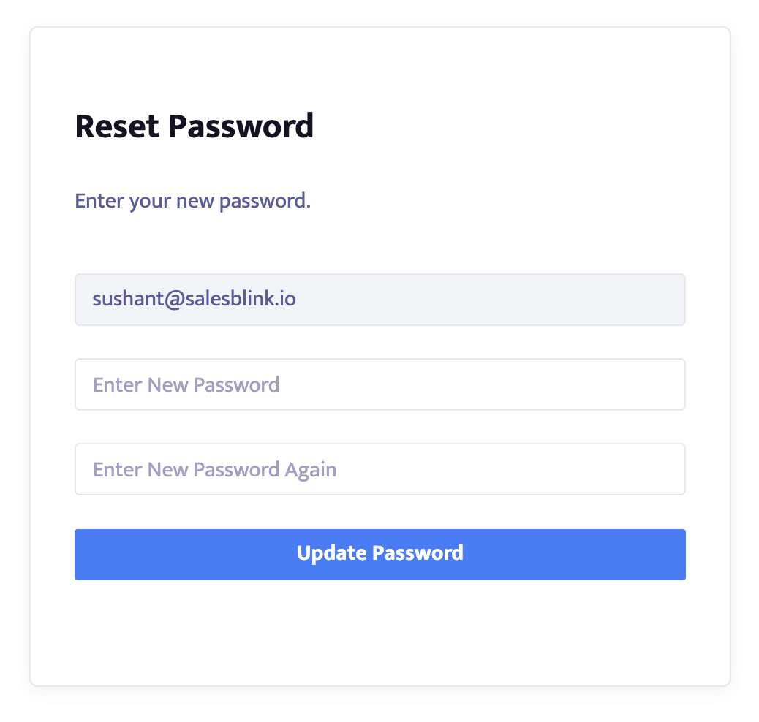Click the Update Password button
The image size is (759, 722).
[380, 554]
